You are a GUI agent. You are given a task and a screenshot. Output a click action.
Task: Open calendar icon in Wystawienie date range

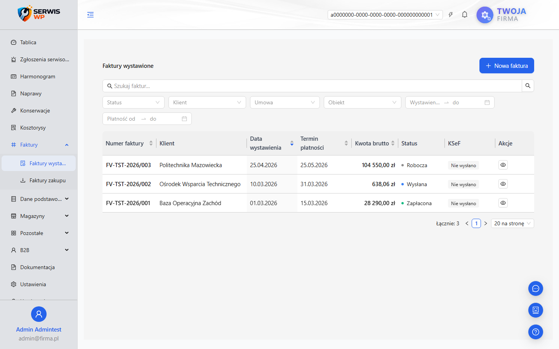pyautogui.click(x=487, y=102)
